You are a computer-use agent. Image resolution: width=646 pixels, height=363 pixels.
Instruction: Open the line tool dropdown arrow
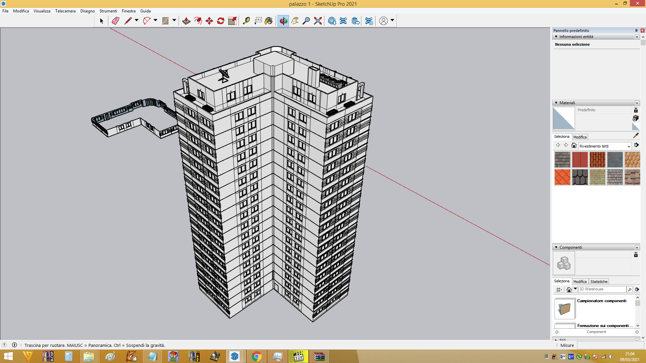pyautogui.click(x=137, y=21)
